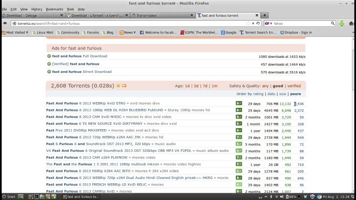Screen dimensions: 356x200
Task: Expand the Most Visited bookmarks folder
Action: point(15,32)
